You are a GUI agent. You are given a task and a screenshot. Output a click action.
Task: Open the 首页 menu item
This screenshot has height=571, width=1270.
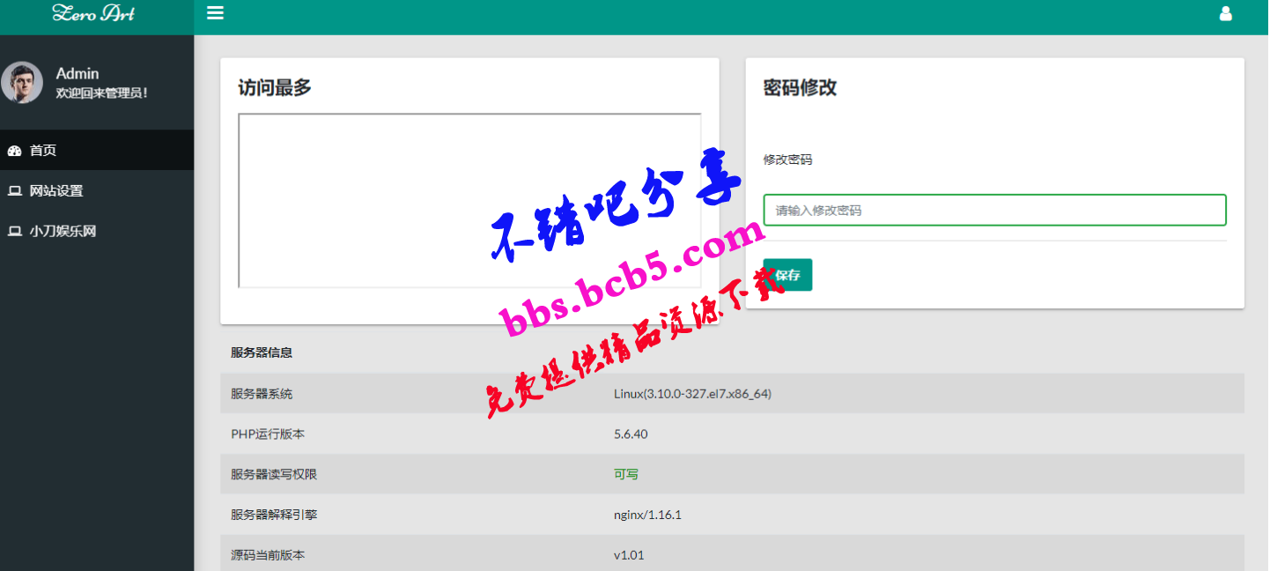43,151
